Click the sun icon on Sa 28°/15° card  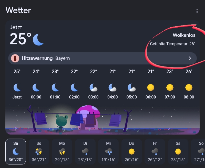(178, 152)
